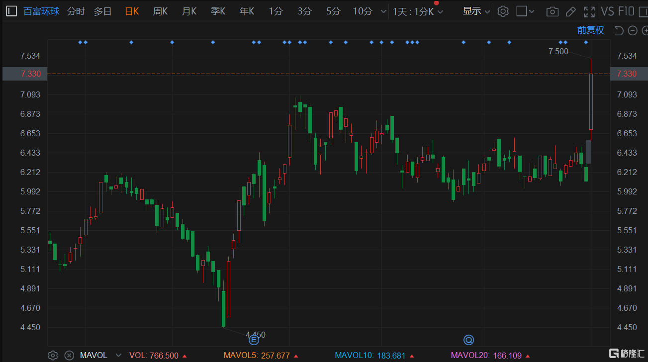
Task: Select the pencil drawing tool icon
Action: [571, 11]
